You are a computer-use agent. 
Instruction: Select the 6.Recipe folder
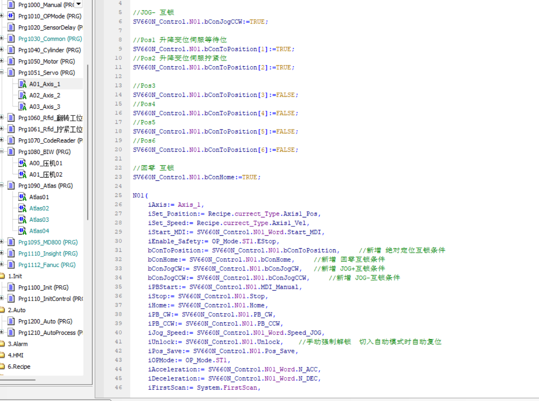point(19,367)
